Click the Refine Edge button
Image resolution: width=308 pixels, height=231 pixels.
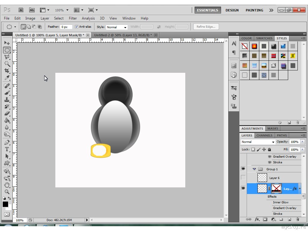coord(206,27)
